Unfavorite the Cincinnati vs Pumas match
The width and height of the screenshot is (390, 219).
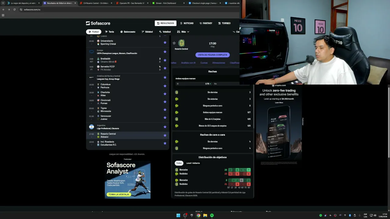coord(165,102)
